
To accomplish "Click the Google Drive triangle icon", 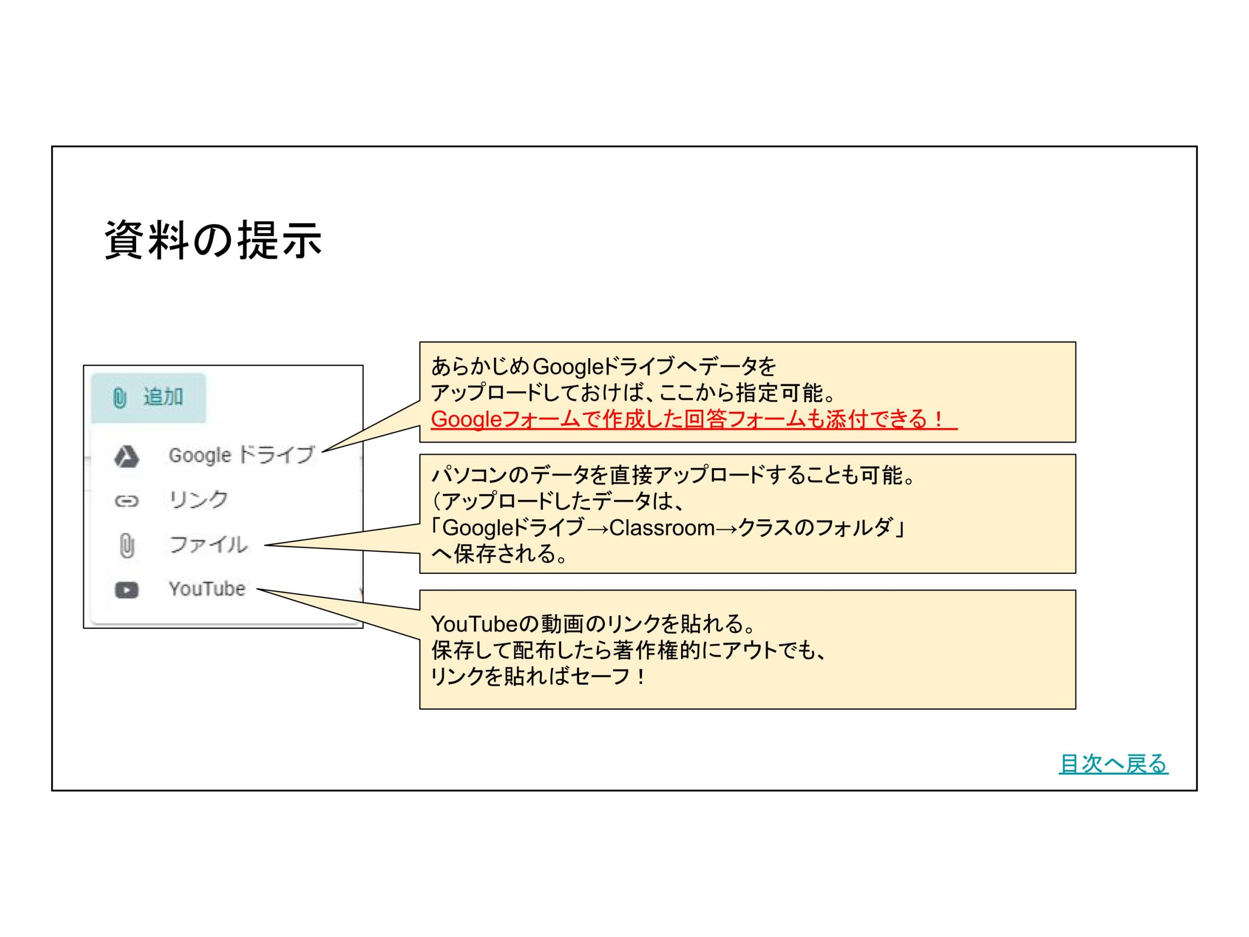I will [126, 456].
